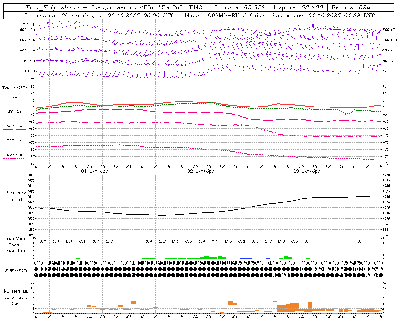Image resolution: width=399 pixels, height=319 pixels.
Task: Select the elevation text Высота: 69м
Action: [x=351, y=7]
